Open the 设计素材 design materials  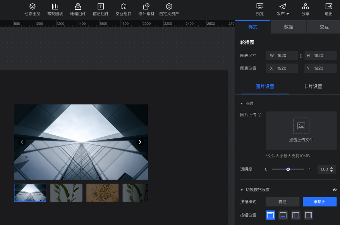click(x=146, y=9)
